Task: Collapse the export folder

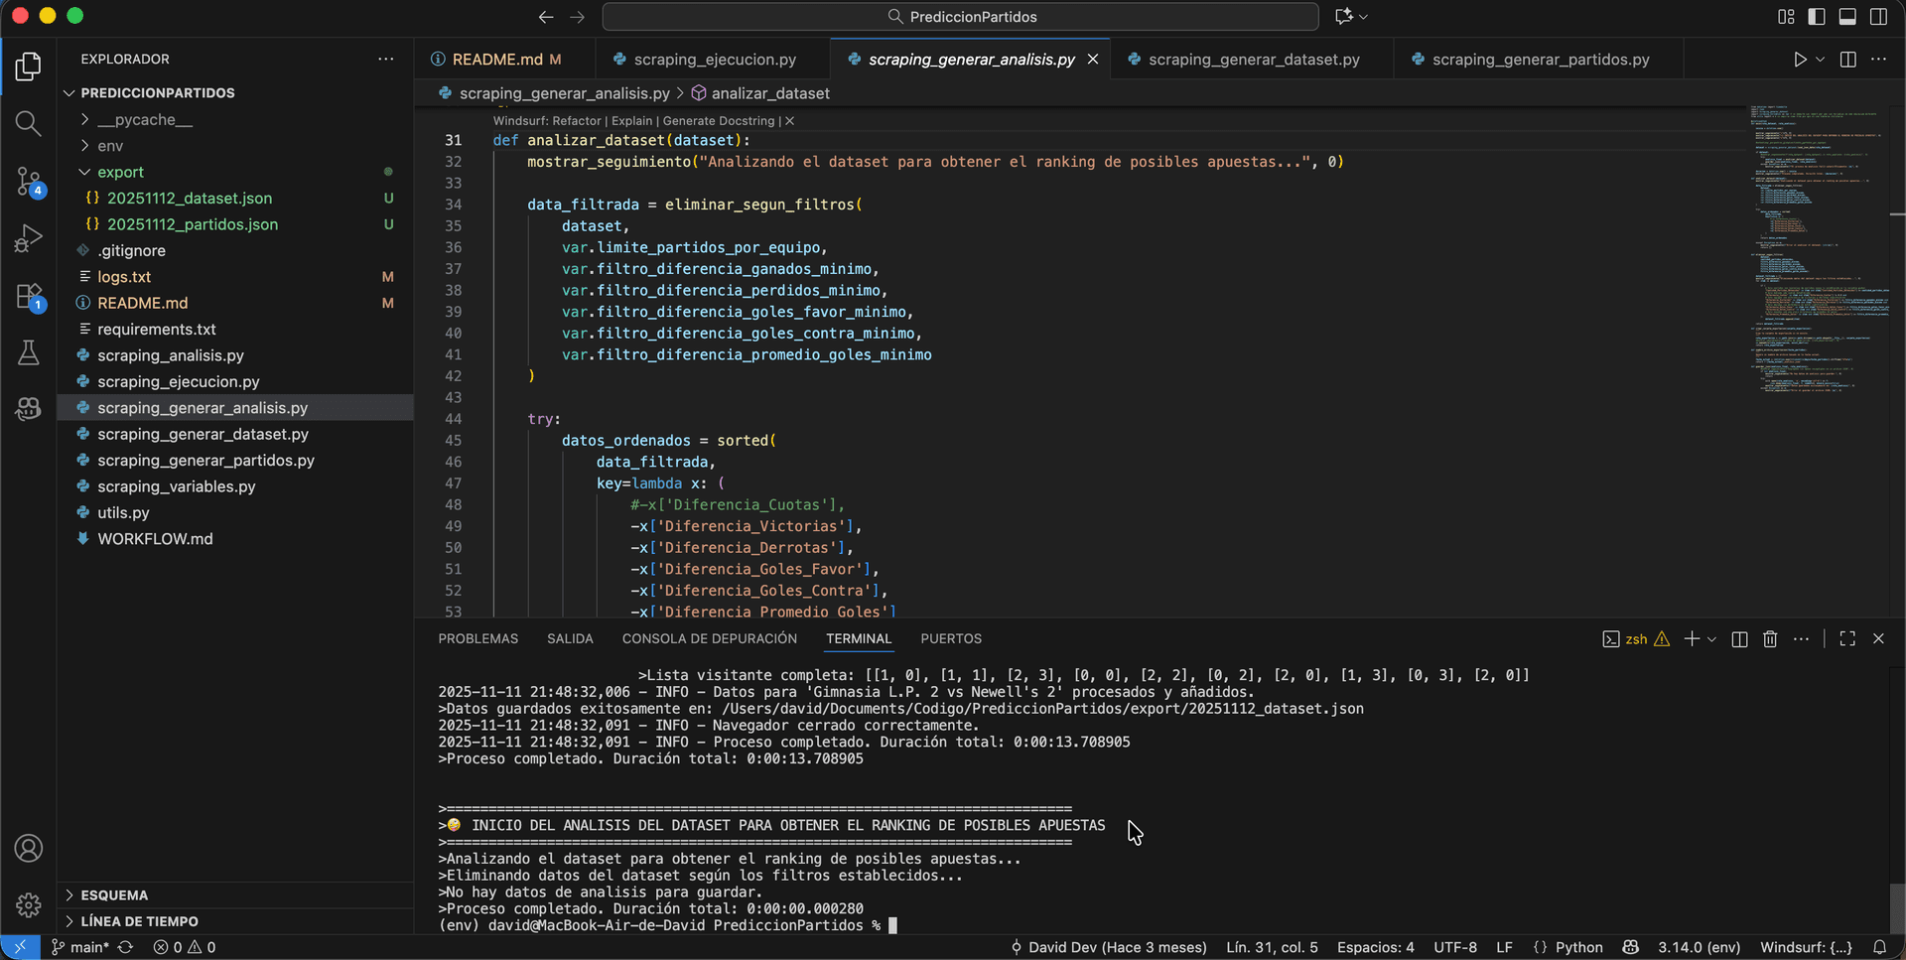Action: click(x=120, y=172)
